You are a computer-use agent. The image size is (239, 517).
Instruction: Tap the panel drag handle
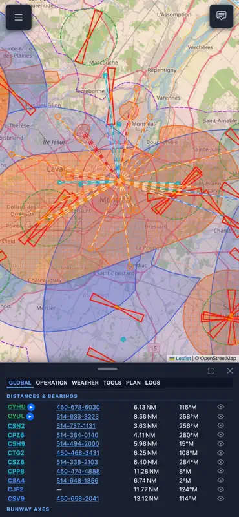click(x=107, y=368)
